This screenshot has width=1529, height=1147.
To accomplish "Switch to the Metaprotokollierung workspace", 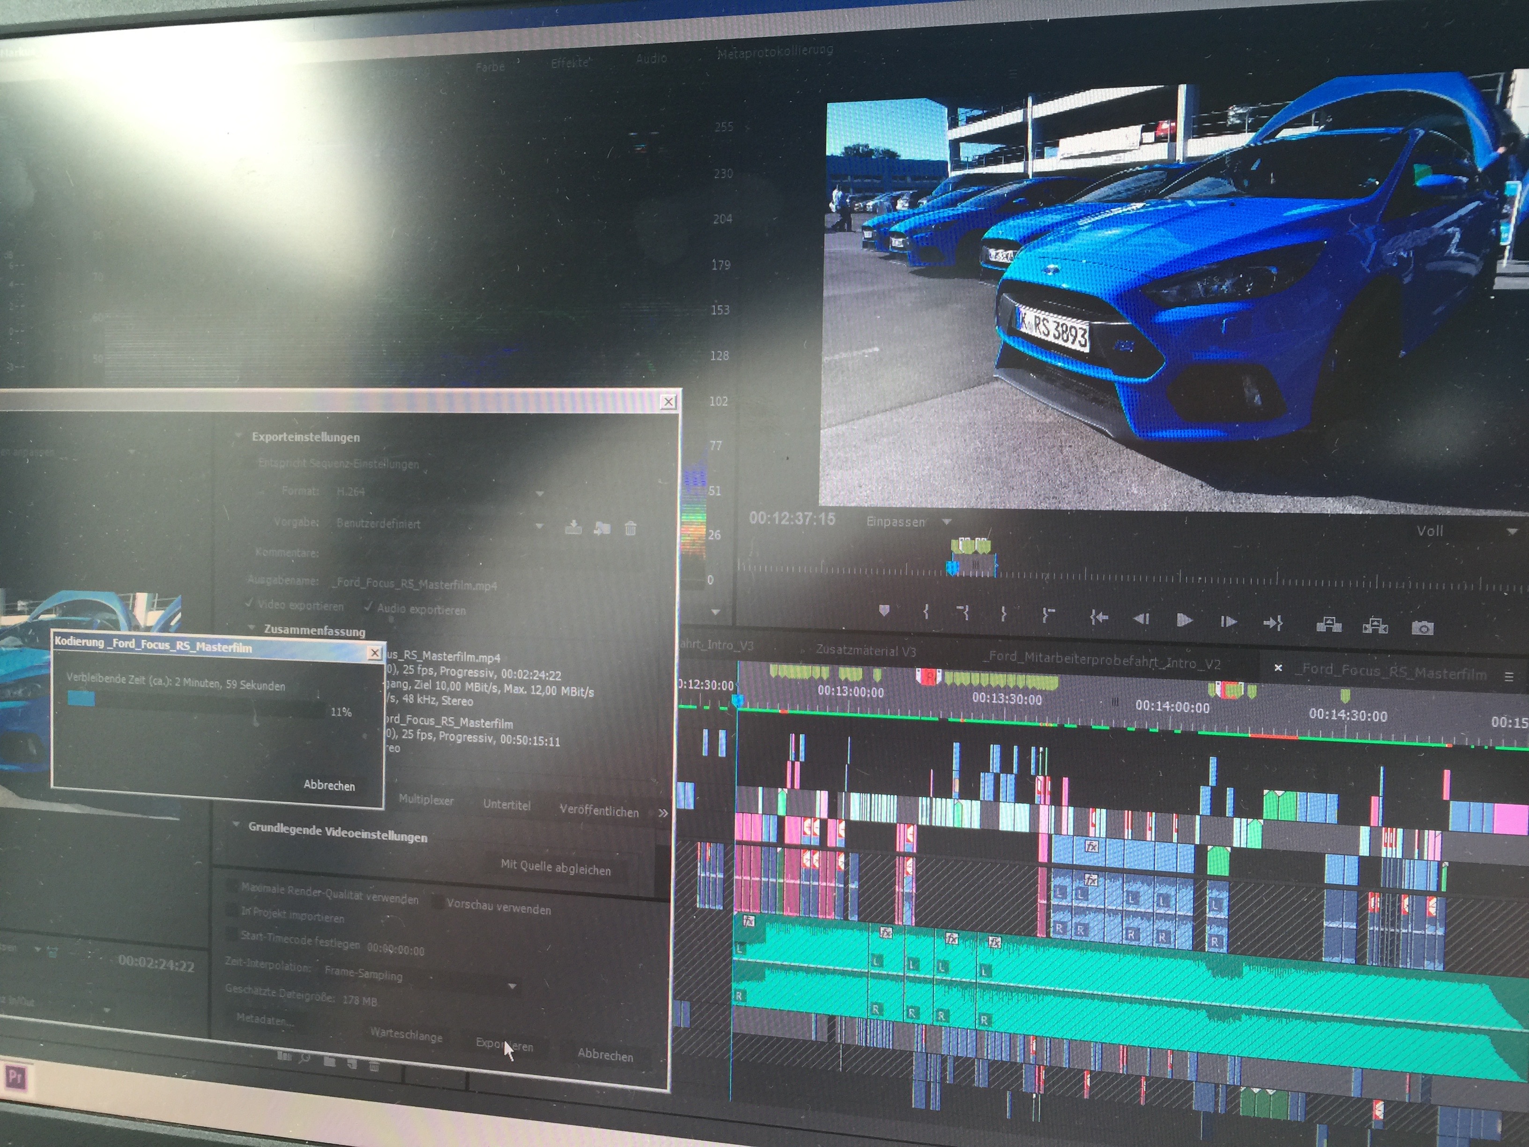I will point(775,52).
